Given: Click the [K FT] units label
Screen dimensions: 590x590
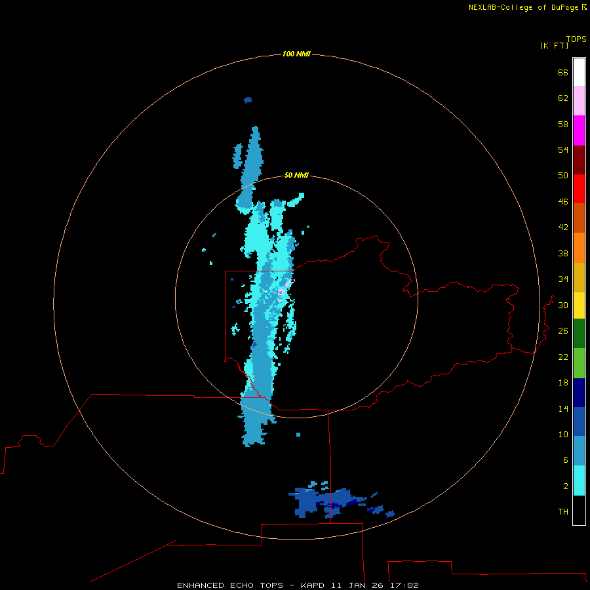Looking at the screenshot, I should pos(554,45).
